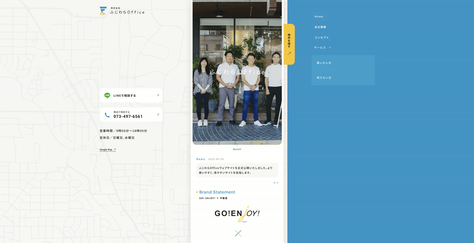Click the サービス menu label
This screenshot has height=243, width=474.
pyautogui.click(x=320, y=48)
